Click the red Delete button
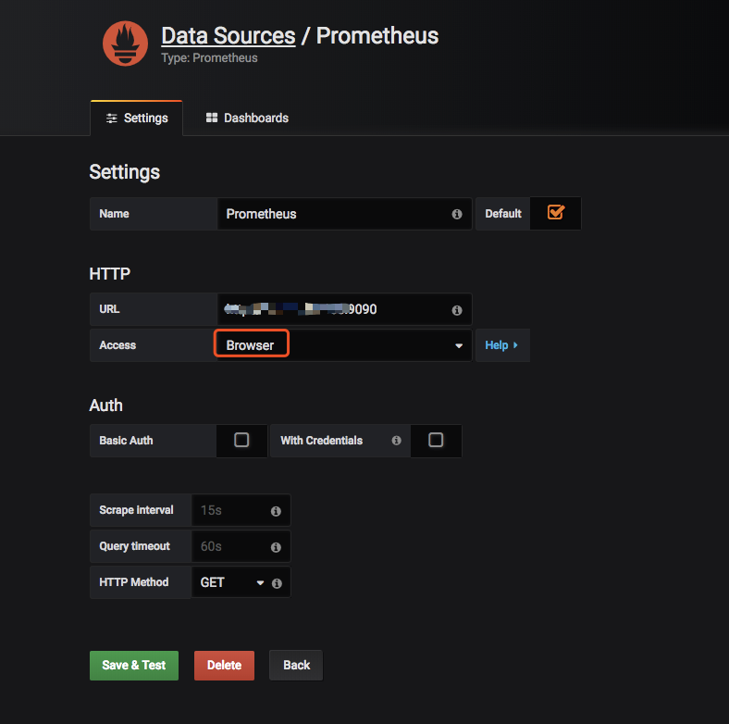This screenshot has height=724, width=729. [x=224, y=666]
